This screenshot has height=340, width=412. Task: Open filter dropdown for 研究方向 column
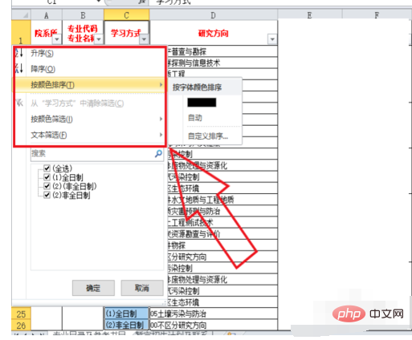coord(272,39)
